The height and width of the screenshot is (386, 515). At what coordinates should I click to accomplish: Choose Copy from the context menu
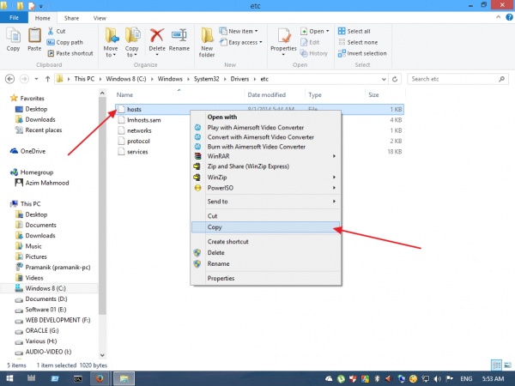tap(266, 227)
